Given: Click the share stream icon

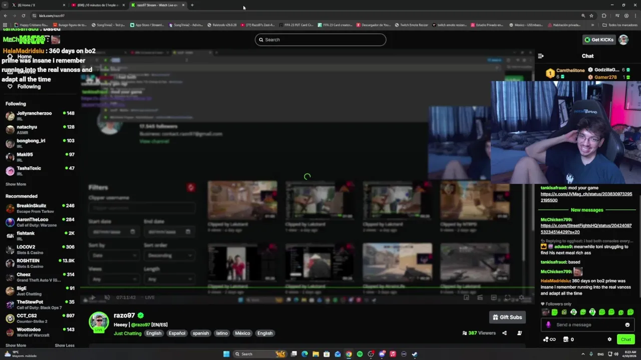Looking at the screenshot, I should [504, 333].
